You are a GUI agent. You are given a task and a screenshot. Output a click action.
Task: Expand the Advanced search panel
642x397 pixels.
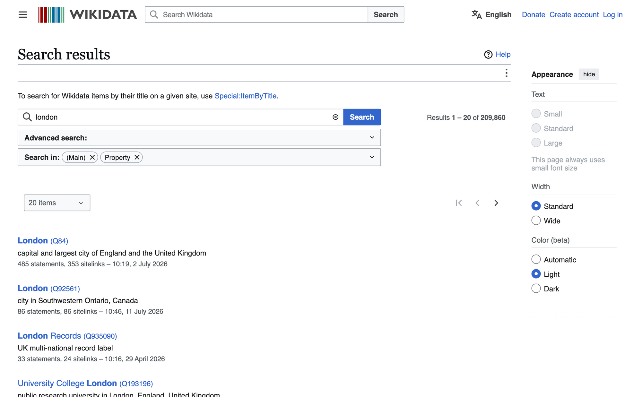(199, 138)
